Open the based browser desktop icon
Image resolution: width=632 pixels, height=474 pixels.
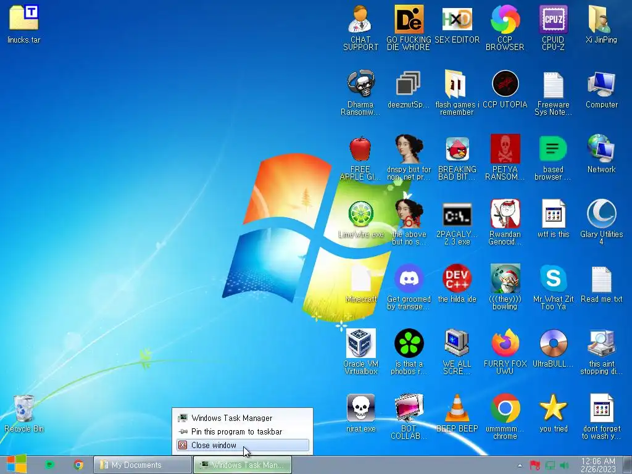click(553, 149)
